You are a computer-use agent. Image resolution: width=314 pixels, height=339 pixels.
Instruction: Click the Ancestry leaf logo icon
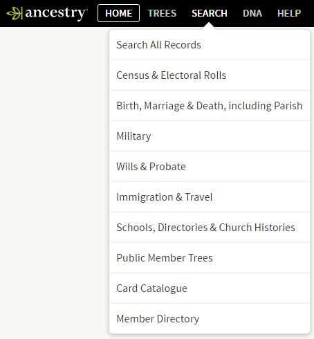(x=15, y=13)
